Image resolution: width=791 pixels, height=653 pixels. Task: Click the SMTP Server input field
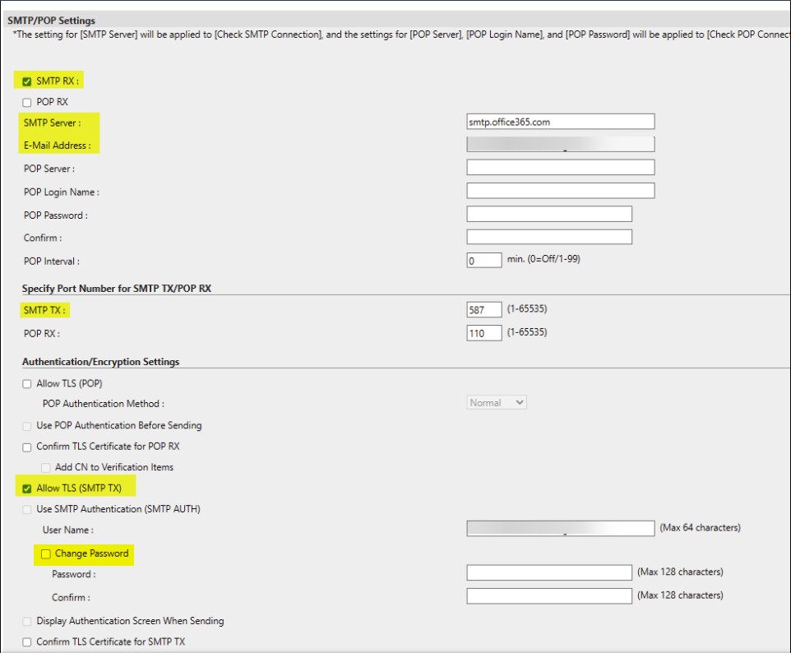pyautogui.click(x=560, y=122)
